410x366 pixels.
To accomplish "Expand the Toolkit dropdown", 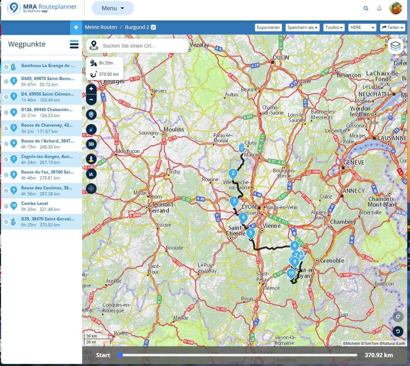I will click(334, 28).
